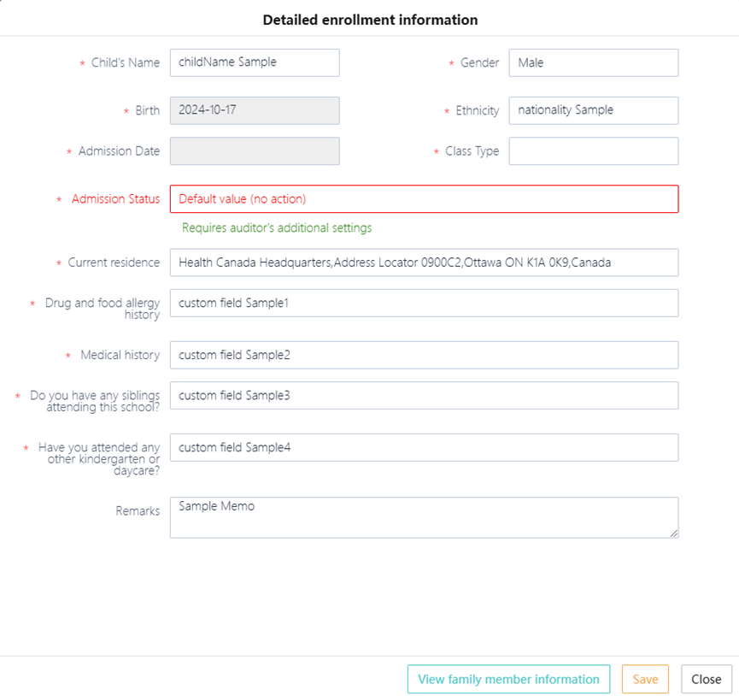Click the Birth date field
This screenshot has width=739, height=696.
[x=255, y=110]
